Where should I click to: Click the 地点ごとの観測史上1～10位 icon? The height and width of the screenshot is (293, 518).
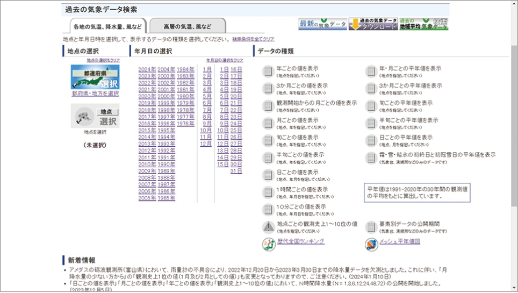pos(268,226)
